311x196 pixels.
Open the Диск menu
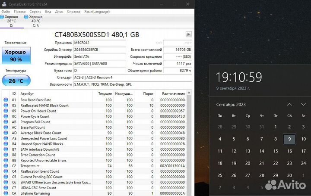tap(59, 12)
